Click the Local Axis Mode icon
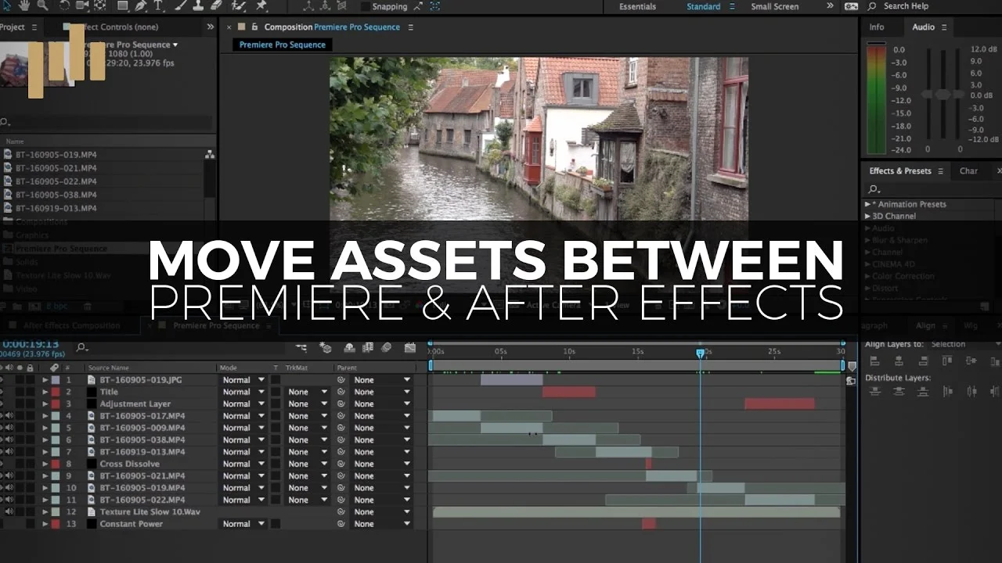The height and width of the screenshot is (563, 1002). pyautogui.click(x=307, y=5)
